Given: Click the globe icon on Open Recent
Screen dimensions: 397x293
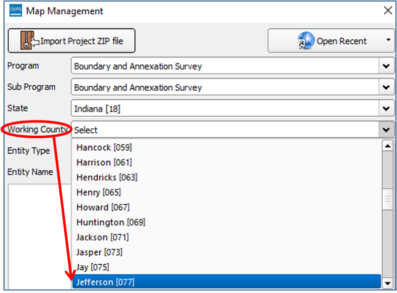Looking at the screenshot, I should pyautogui.click(x=306, y=40).
